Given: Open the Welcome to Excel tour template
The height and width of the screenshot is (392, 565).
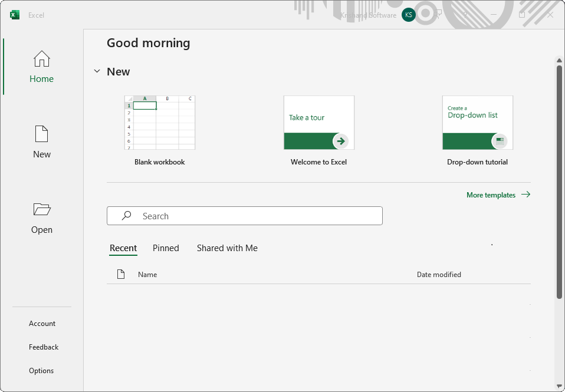Looking at the screenshot, I should click(319, 131).
